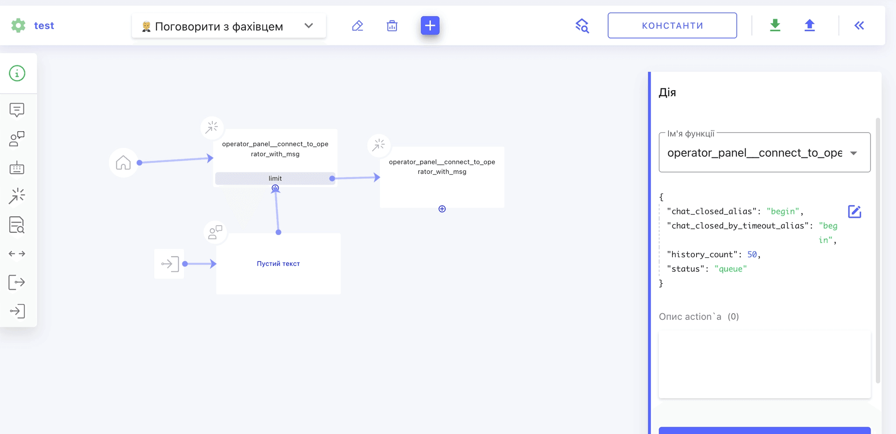Image resolution: width=896 pixels, height=434 pixels.
Task: Click the blue upload arrow icon
Action: (x=809, y=25)
